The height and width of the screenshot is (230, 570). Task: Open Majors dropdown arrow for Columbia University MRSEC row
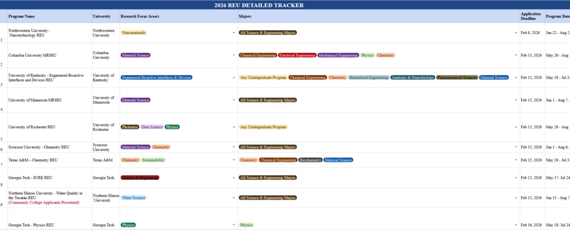coord(516,55)
